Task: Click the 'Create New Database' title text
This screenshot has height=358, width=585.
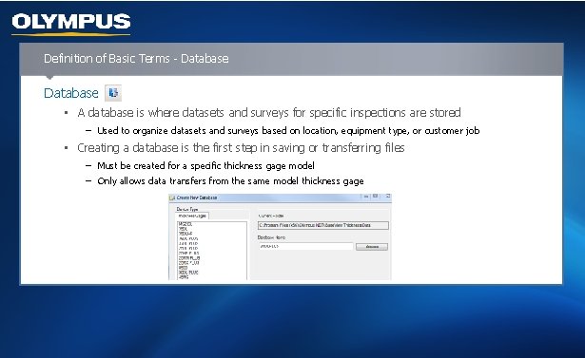Action: point(197,198)
